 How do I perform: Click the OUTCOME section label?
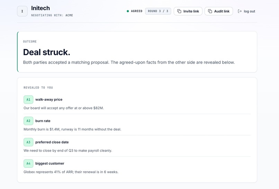(x=30, y=42)
